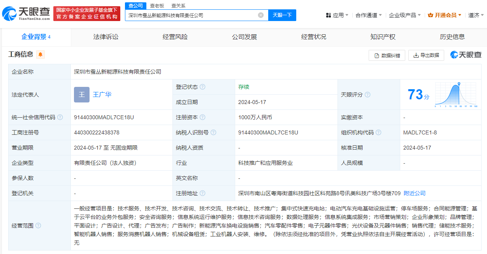Screen dimensions: 487x254
Task: Click help icon beside 注册资本
Action: click(x=202, y=117)
